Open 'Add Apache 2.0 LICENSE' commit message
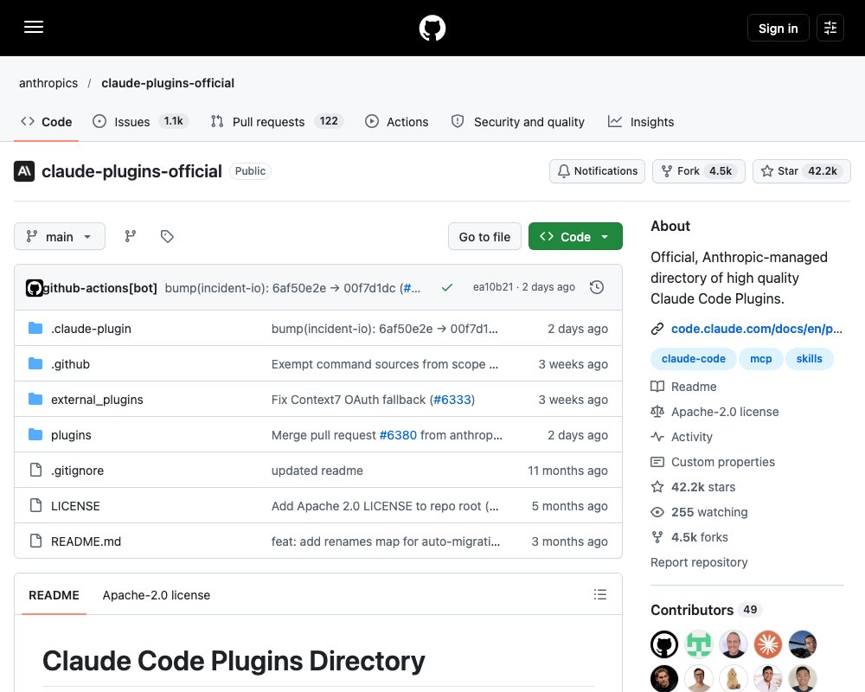This screenshot has width=865, height=692. (385, 506)
